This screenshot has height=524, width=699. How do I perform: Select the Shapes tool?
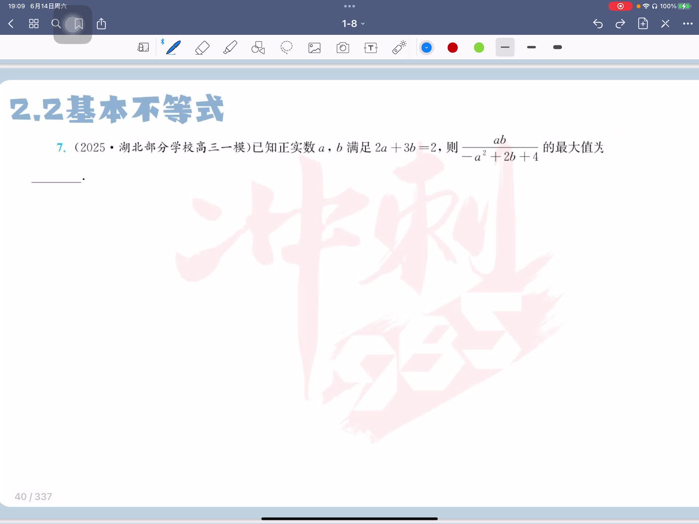coord(258,48)
